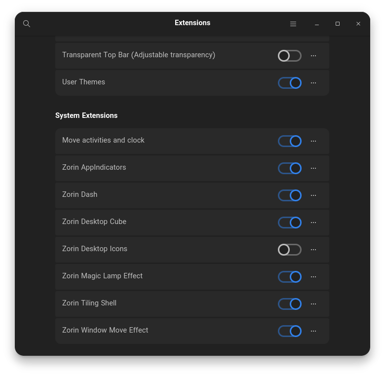
Task: Disable Zorin Desktop Cube toggle
Action: pyautogui.click(x=290, y=223)
